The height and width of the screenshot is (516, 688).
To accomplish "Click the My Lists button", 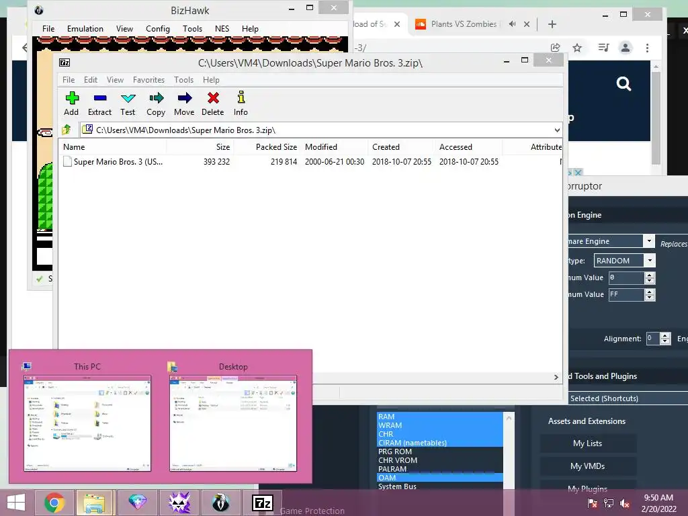I will click(x=587, y=443).
